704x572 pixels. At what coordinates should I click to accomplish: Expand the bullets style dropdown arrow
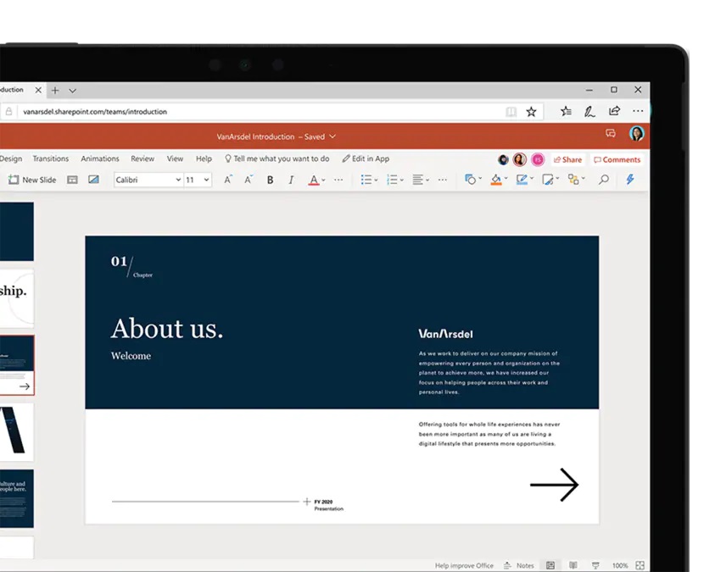click(x=376, y=180)
